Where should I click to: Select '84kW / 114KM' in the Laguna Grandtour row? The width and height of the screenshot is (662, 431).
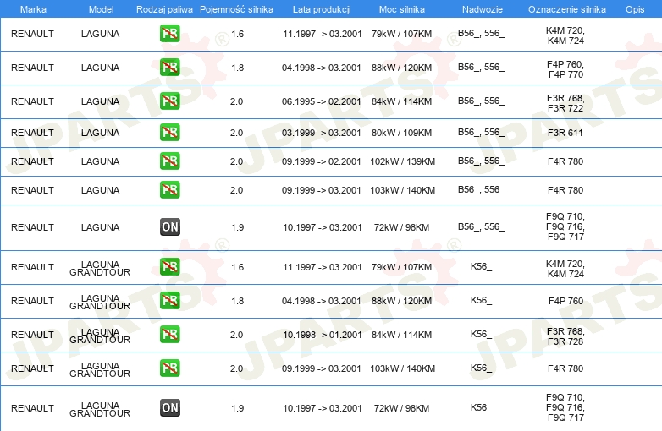pyautogui.click(x=401, y=335)
